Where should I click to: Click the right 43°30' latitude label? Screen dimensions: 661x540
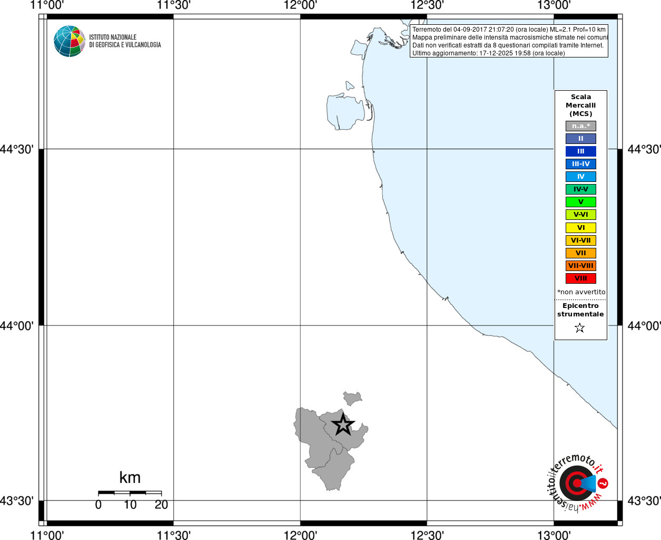(644, 501)
